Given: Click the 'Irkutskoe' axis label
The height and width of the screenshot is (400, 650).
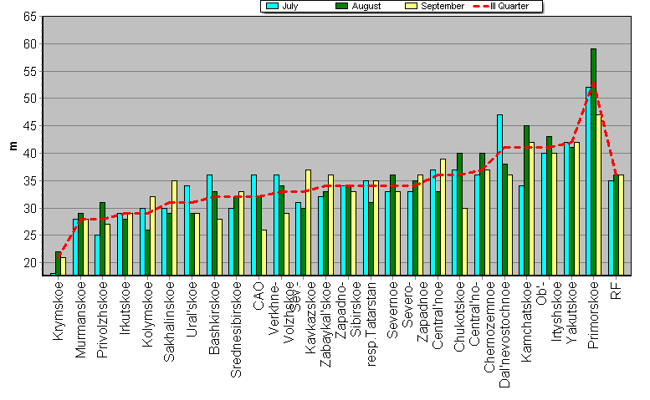Looking at the screenshot, I should click(x=125, y=308).
